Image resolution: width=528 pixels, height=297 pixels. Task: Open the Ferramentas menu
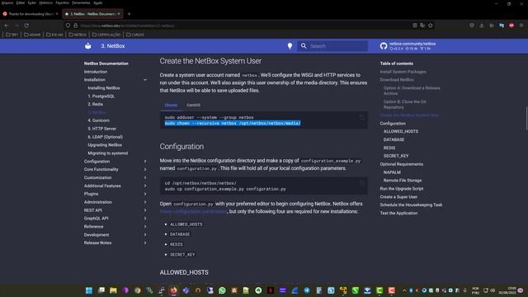(81, 2)
